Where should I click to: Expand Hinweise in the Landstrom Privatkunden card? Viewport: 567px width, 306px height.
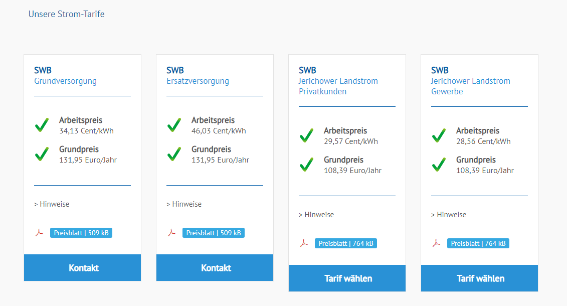coord(316,215)
